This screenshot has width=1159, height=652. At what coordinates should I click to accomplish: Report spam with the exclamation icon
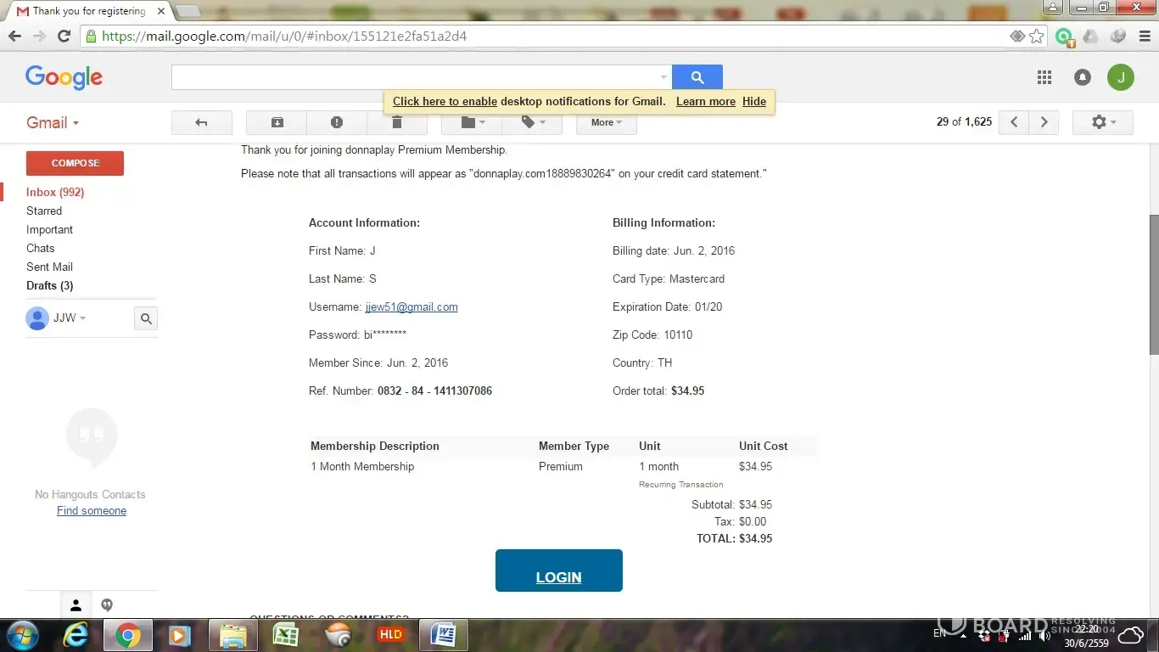tap(337, 122)
